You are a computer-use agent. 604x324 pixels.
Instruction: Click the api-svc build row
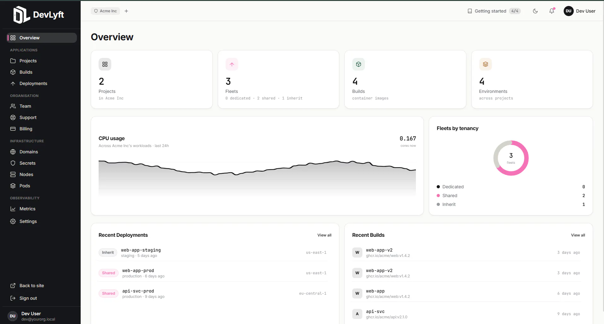coord(466,314)
